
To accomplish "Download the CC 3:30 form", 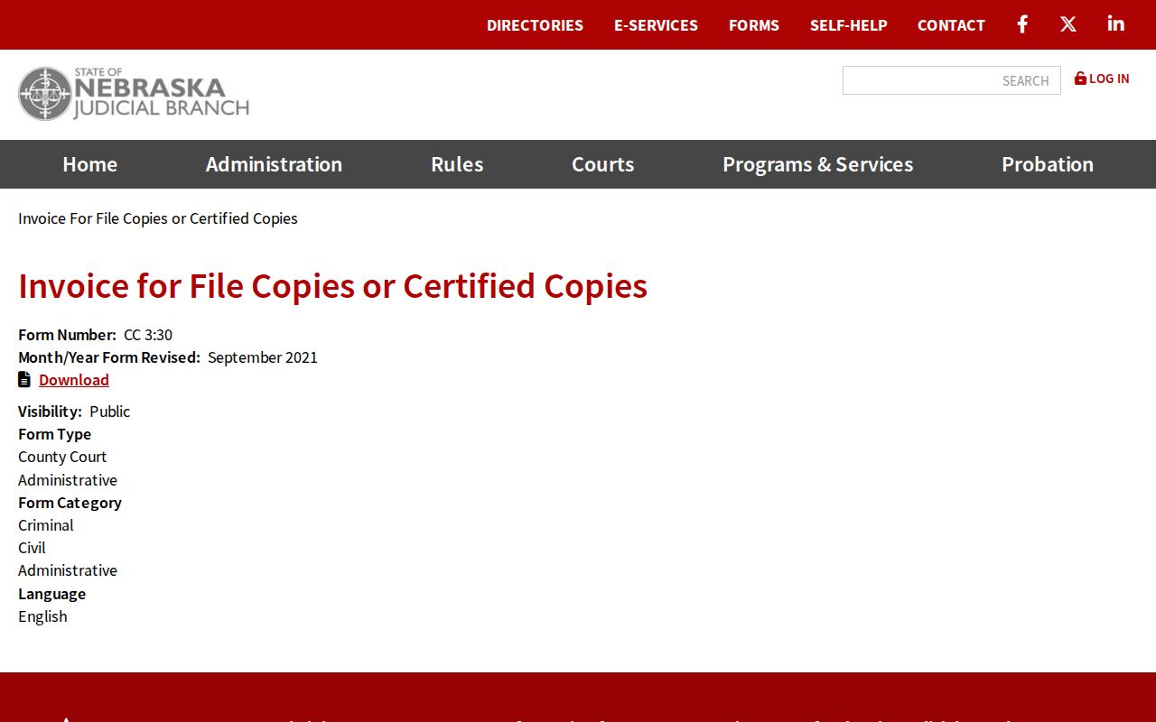I will click(x=74, y=380).
